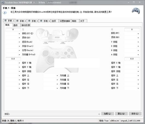This screenshot has width=145, height=124.
Task: Click the 高级: True status entry
Action: [104, 121]
